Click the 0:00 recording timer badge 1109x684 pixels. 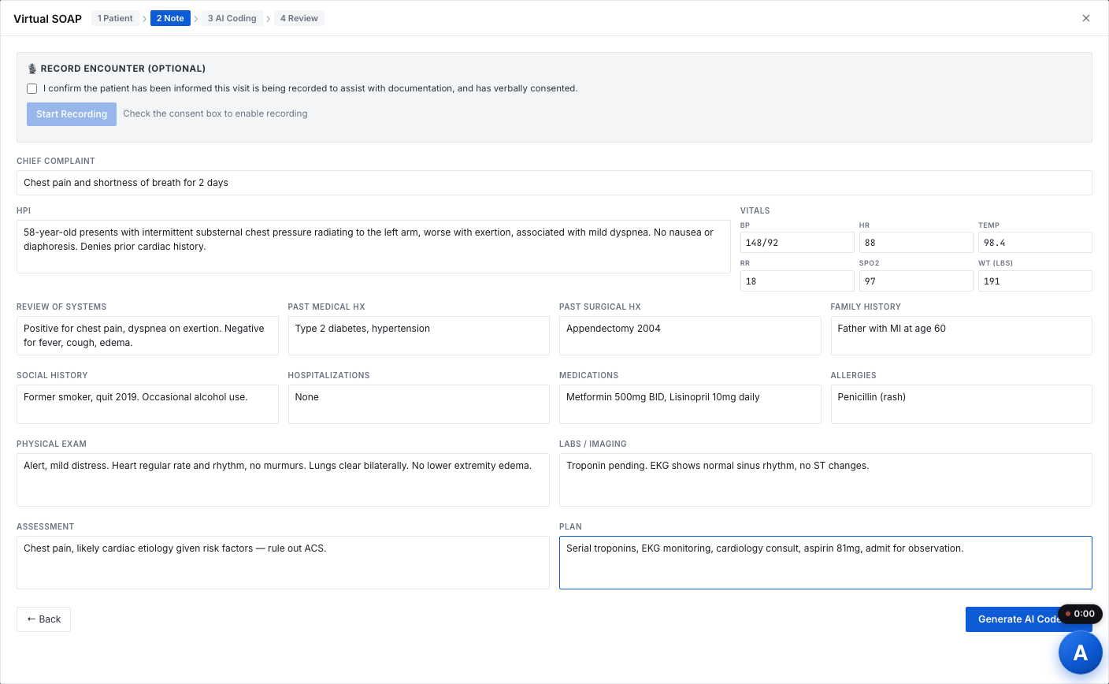(x=1080, y=614)
